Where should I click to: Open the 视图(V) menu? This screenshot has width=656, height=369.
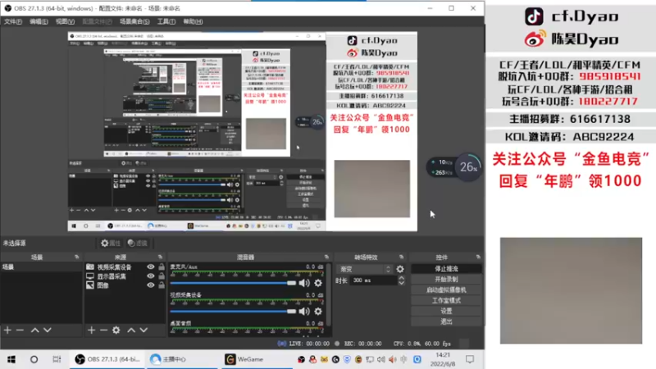pyautogui.click(x=65, y=21)
